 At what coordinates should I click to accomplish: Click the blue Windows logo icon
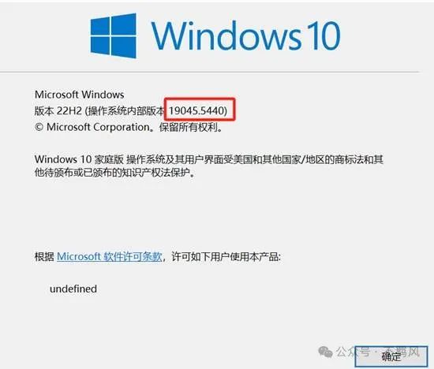(114, 35)
